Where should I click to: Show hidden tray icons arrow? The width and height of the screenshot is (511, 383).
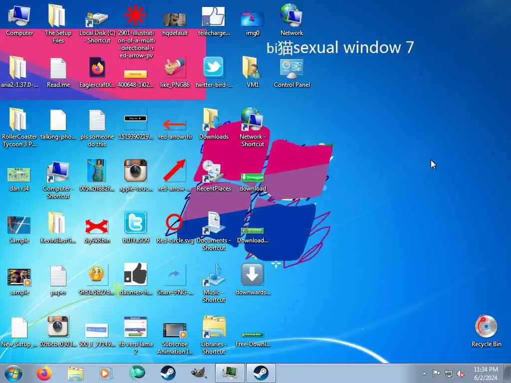tap(424, 374)
